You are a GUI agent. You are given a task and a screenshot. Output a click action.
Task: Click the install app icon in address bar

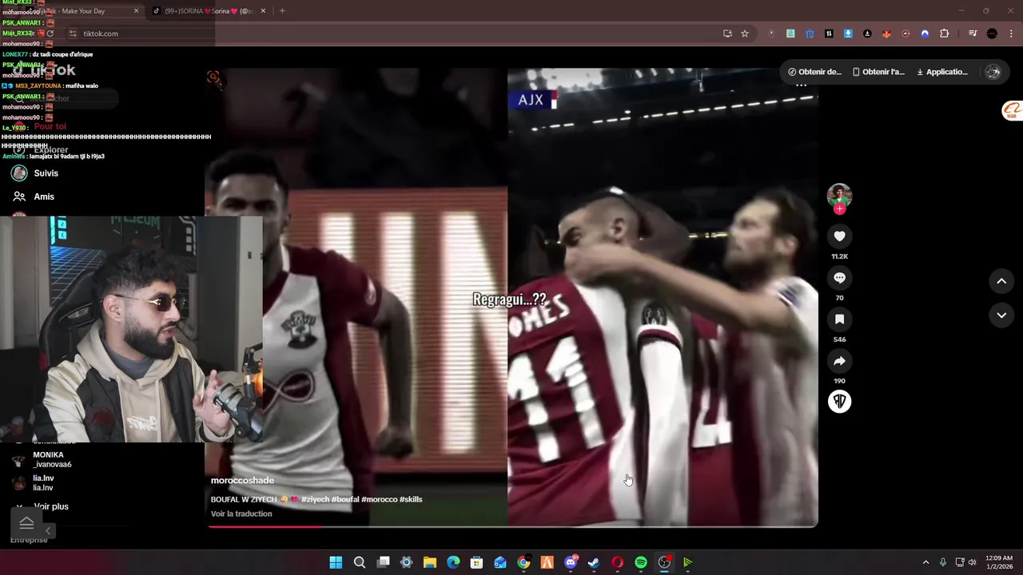(727, 34)
